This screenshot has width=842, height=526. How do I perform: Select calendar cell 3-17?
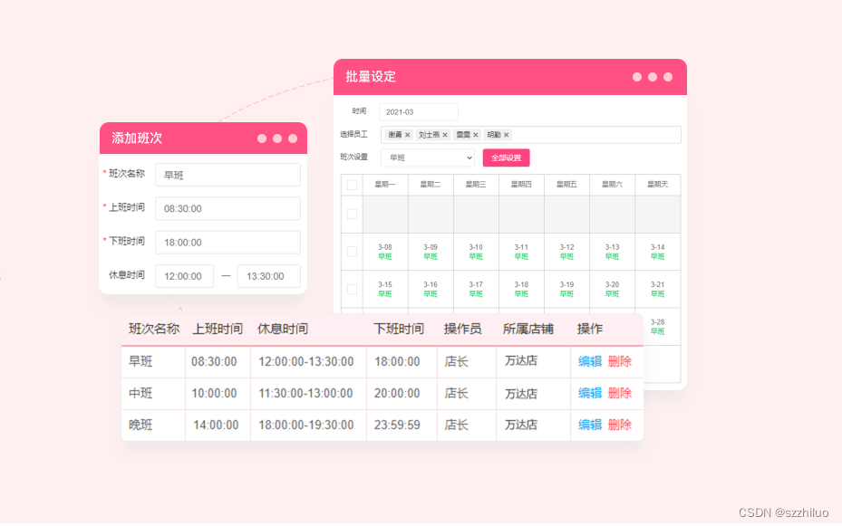[476, 289]
